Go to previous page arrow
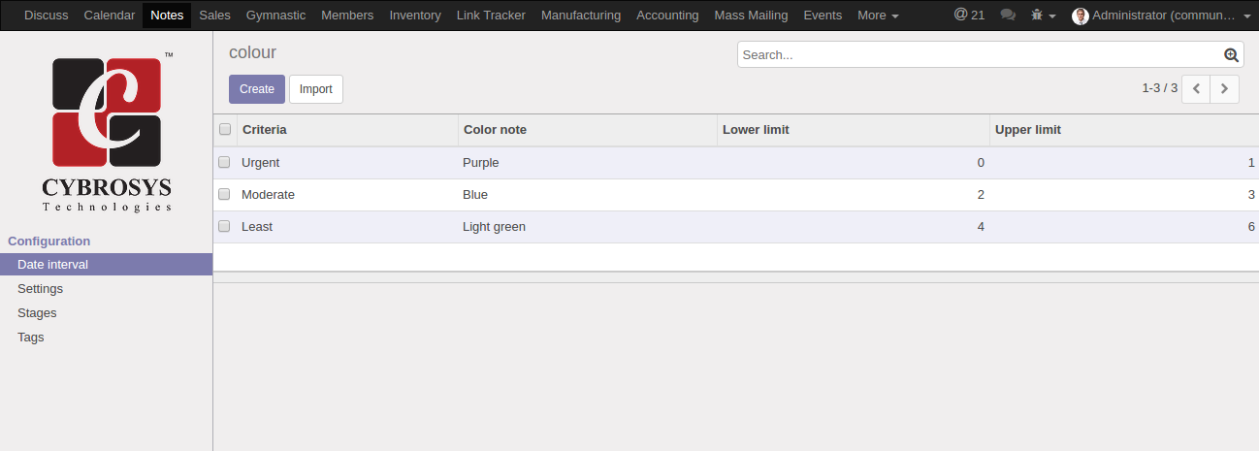The height and width of the screenshot is (451, 1259). [1196, 88]
